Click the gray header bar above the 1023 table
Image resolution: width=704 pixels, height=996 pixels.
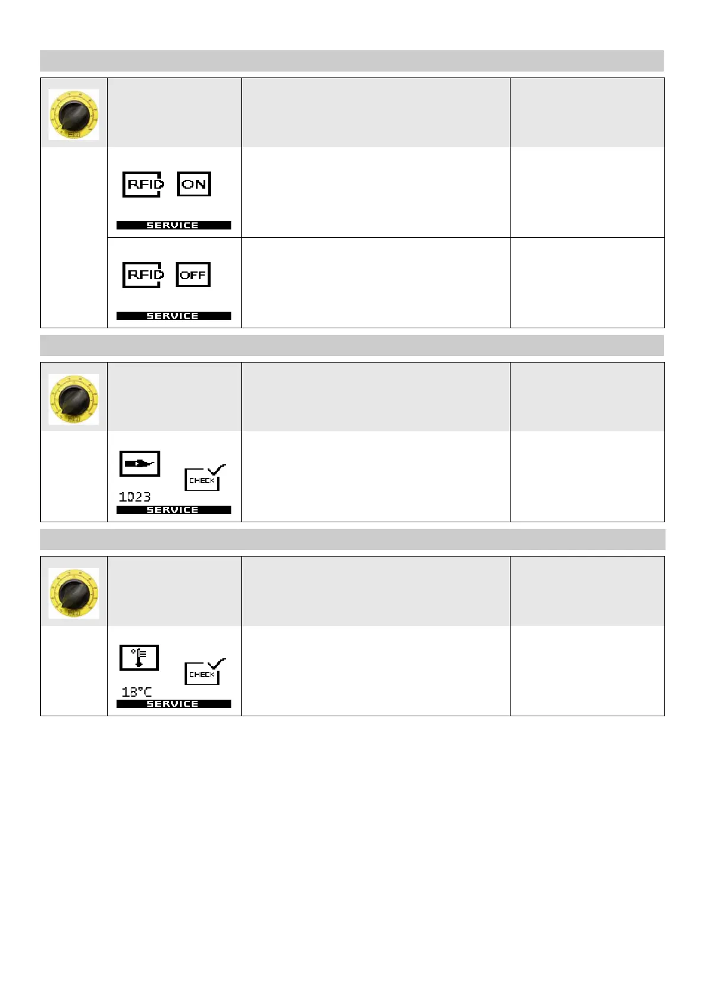pos(351,345)
